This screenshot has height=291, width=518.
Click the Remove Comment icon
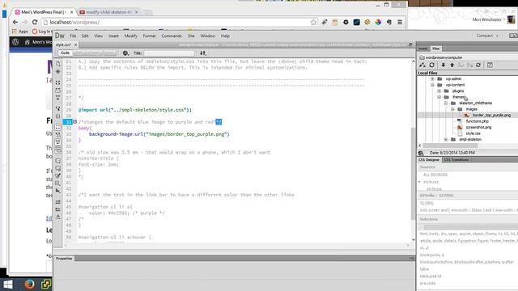[x=57, y=169]
